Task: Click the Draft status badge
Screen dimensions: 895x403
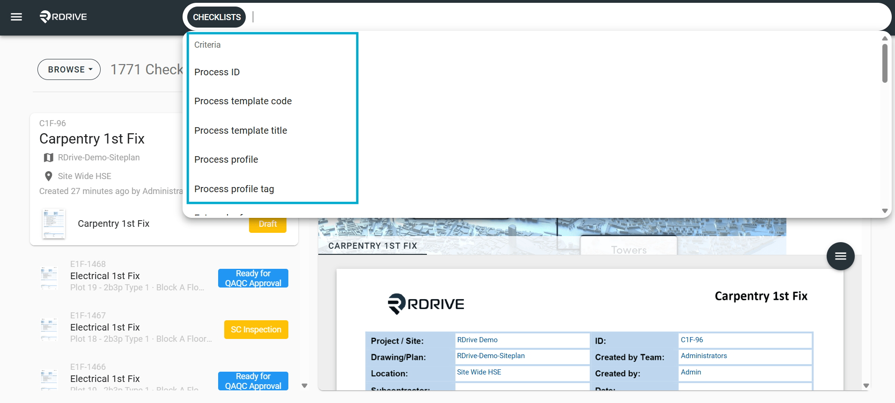Action: (x=268, y=224)
